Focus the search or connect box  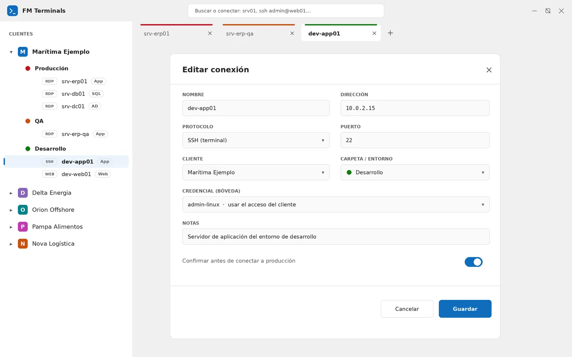click(286, 11)
